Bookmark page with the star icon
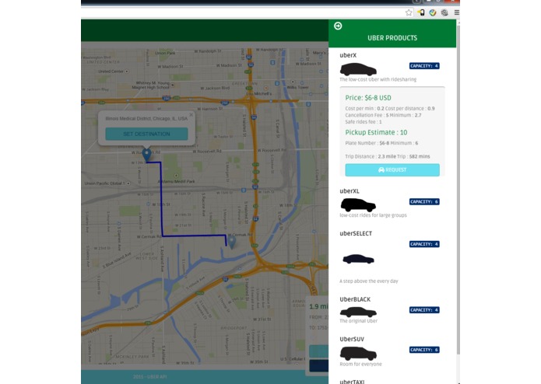541x384 pixels. 409,12
